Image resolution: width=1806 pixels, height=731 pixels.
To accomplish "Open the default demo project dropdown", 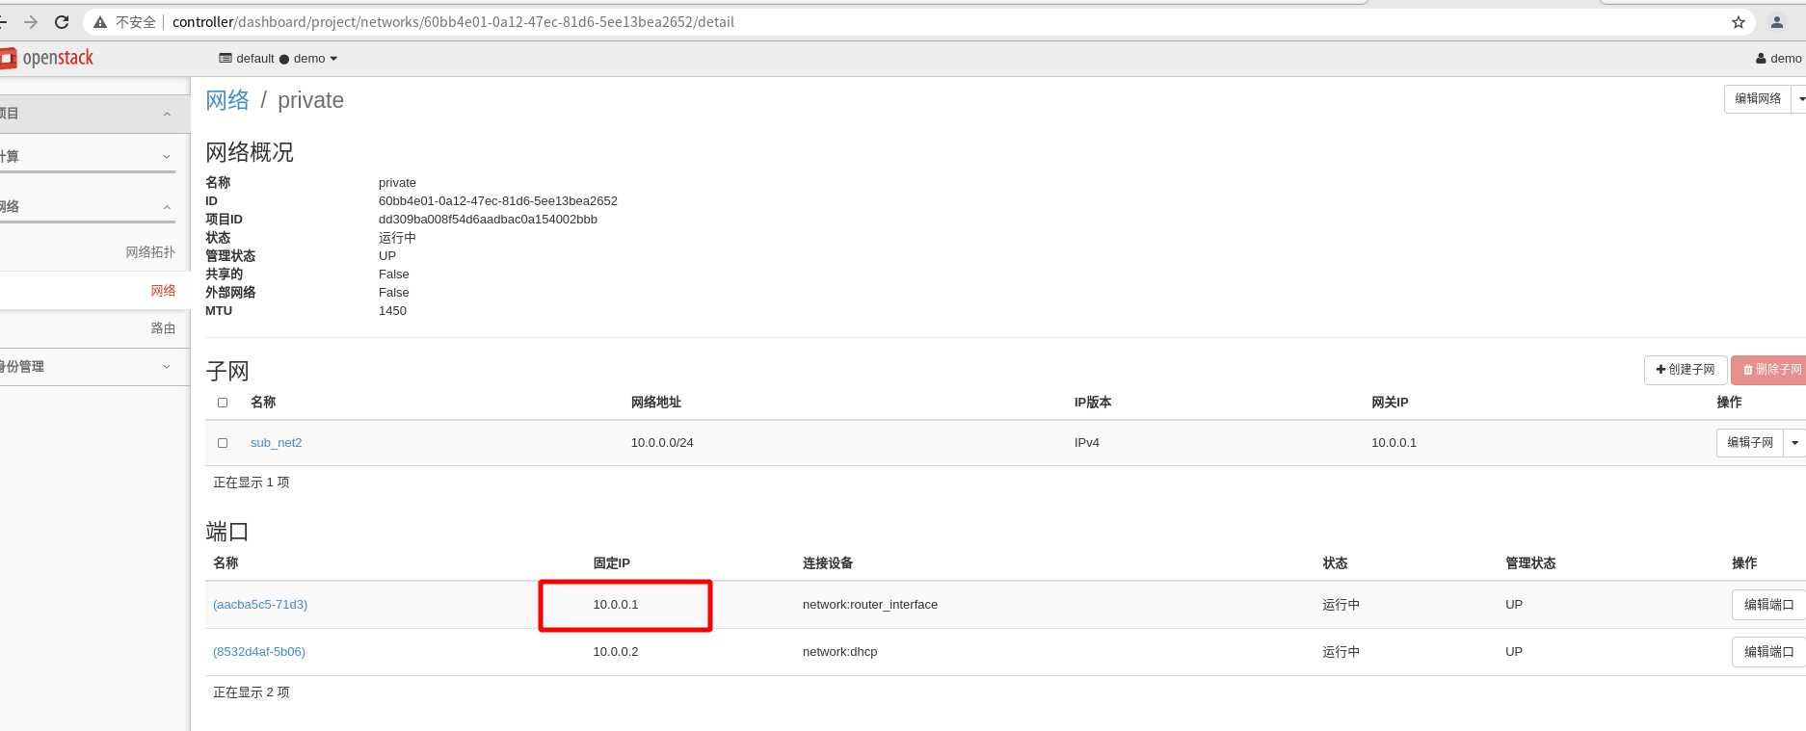I will pyautogui.click(x=279, y=59).
